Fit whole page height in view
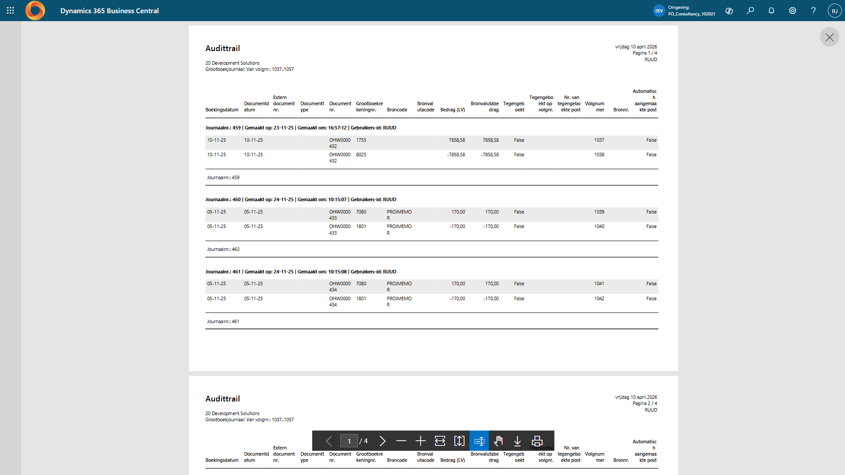This screenshot has width=845, height=475. pyautogui.click(x=459, y=441)
